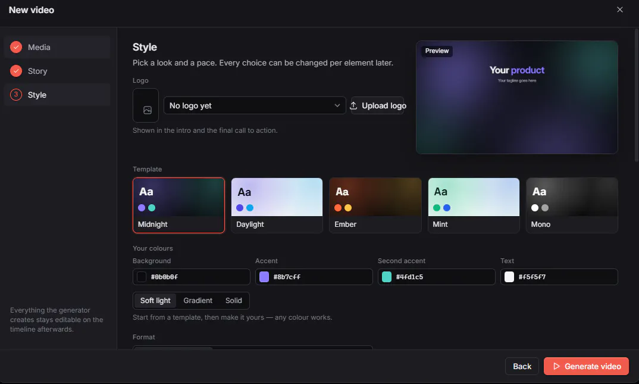Click the Text hex field #f5f5f7
639x384 pixels.
click(x=559, y=277)
